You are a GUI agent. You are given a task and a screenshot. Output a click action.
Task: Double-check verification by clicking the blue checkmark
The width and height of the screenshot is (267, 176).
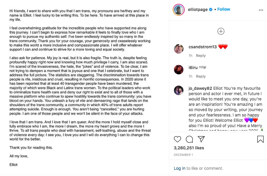click(210, 9)
